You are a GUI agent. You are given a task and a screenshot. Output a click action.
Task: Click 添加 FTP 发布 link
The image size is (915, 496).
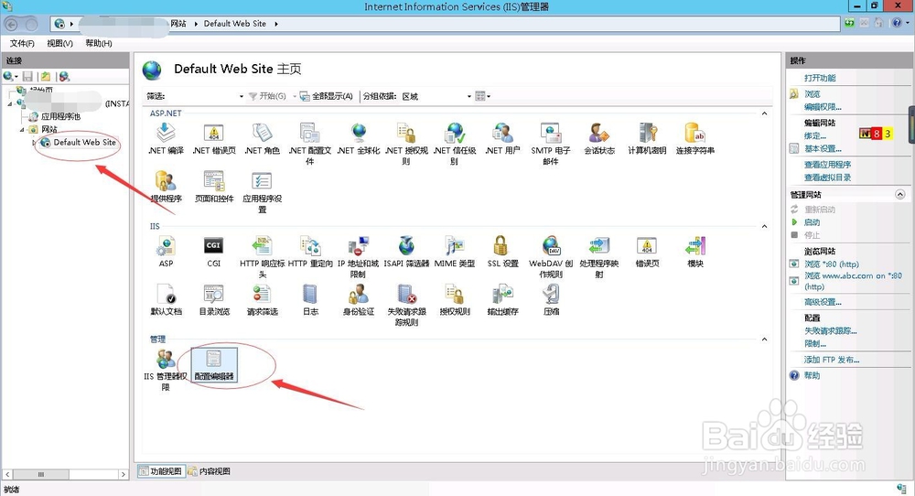pyautogui.click(x=832, y=360)
